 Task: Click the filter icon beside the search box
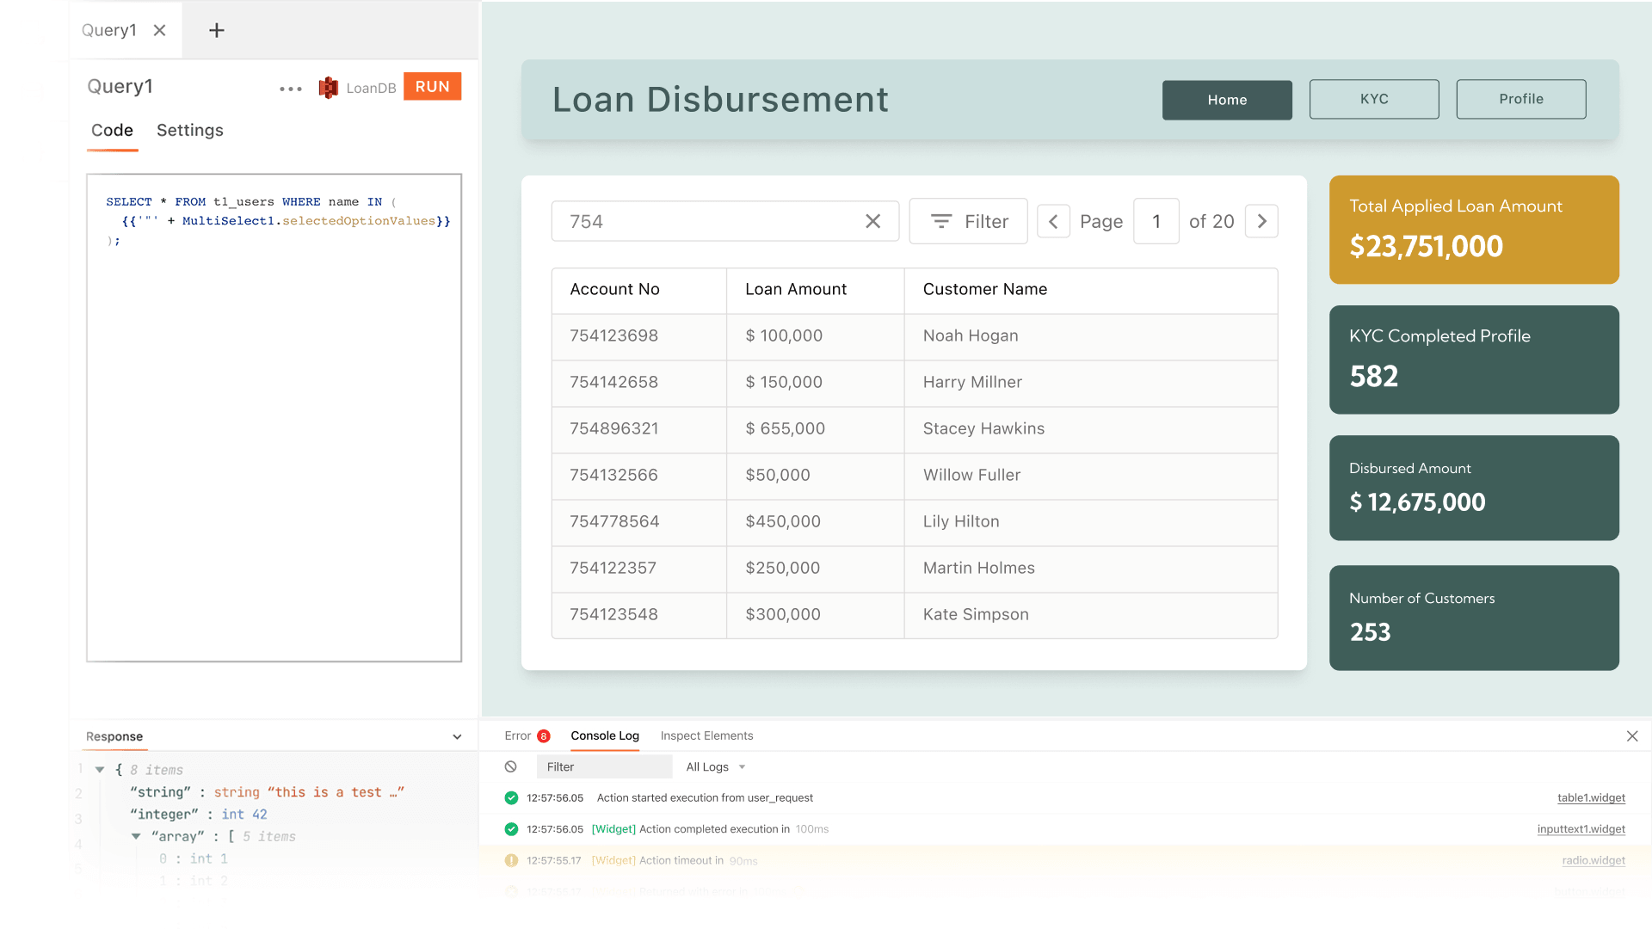(941, 221)
